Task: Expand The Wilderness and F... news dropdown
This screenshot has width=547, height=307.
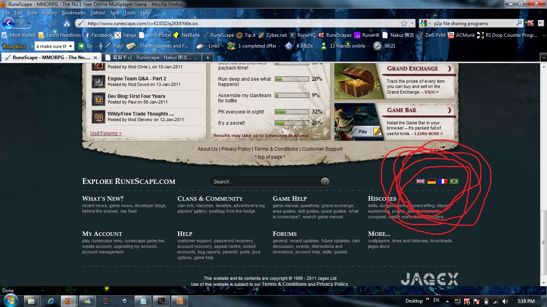Action: (159, 46)
